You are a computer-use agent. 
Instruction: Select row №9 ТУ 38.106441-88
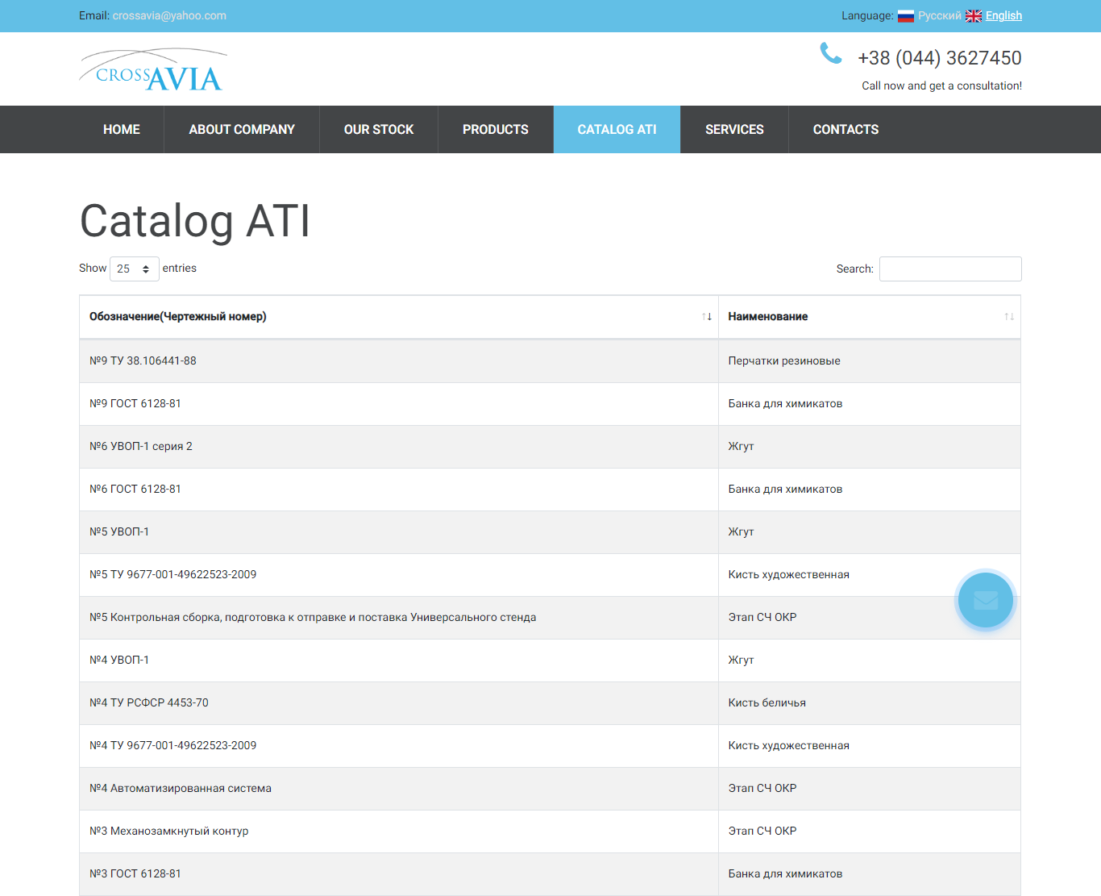(550, 361)
